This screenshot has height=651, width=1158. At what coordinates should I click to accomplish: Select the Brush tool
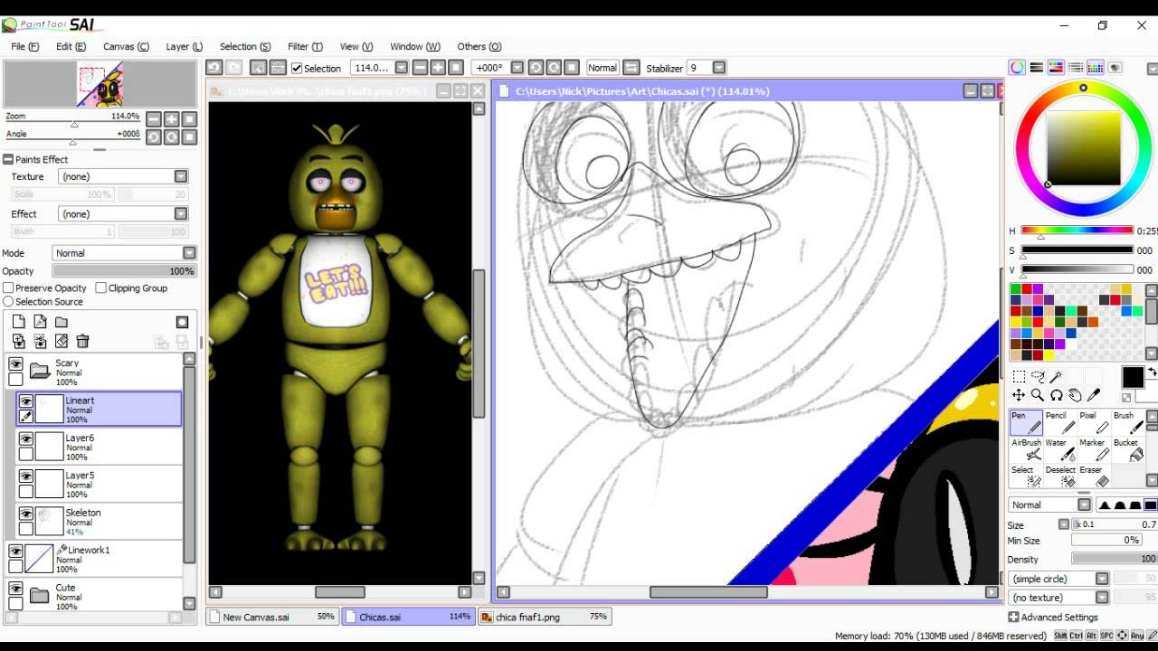click(x=1128, y=422)
